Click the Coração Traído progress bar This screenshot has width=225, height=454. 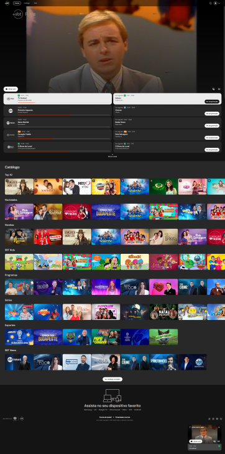(x=64, y=138)
